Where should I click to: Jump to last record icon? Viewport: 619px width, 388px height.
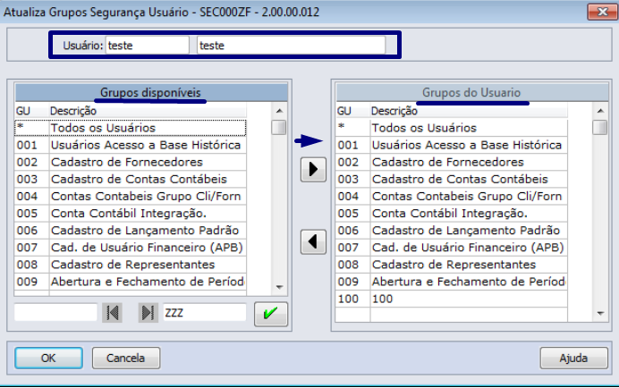148,313
